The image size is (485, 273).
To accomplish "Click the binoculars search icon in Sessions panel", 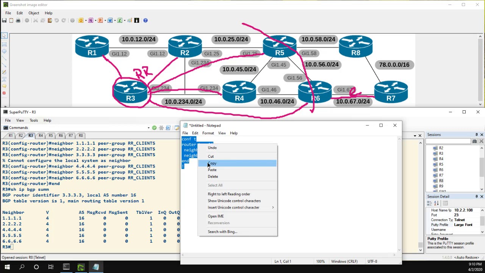I will (474, 141).
